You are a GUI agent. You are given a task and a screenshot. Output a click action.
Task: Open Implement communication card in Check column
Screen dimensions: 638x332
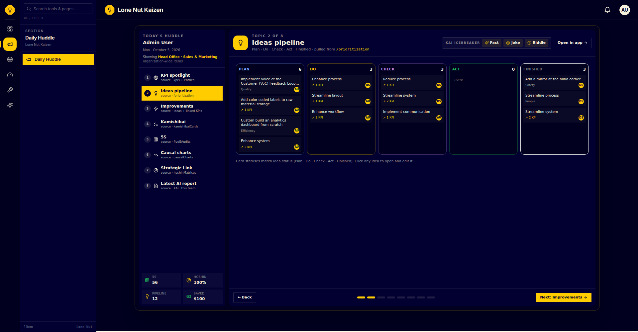point(412,115)
